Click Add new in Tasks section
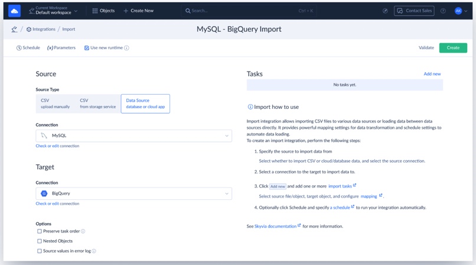The image size is (476, 265). [432, 74]
